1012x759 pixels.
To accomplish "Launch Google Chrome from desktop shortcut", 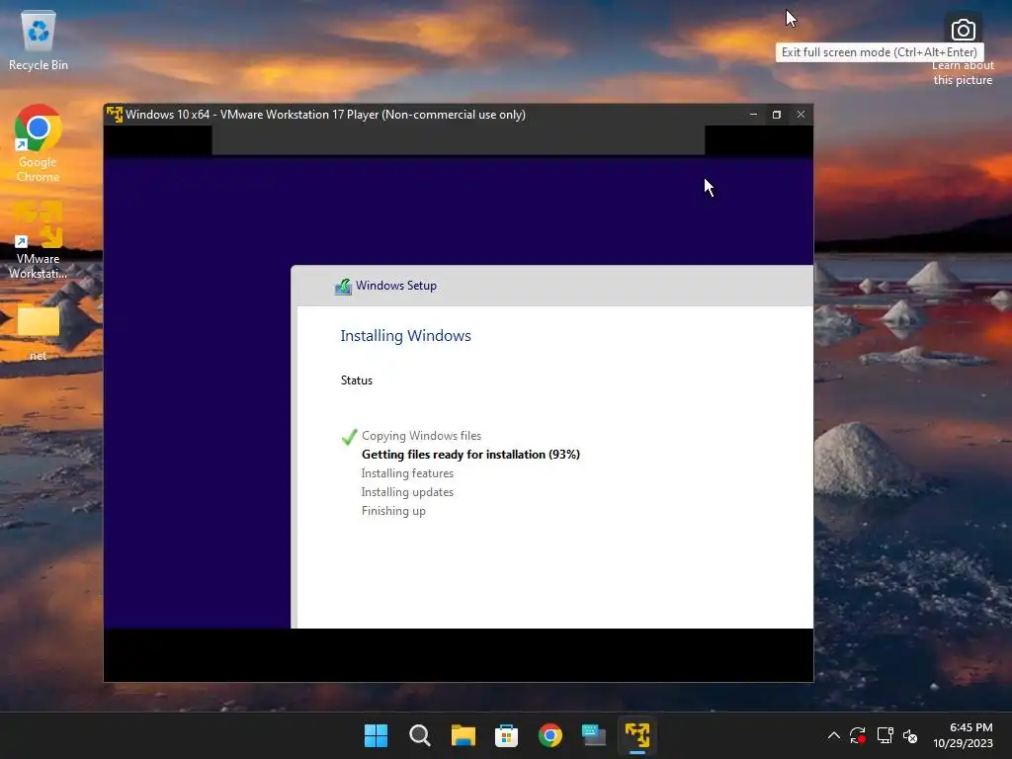I will 38,143.
